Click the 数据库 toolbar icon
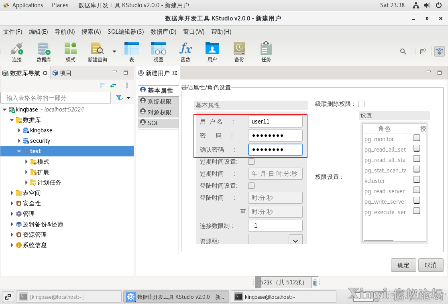Viewport: 448px width, 304px height. coord(44,52)
